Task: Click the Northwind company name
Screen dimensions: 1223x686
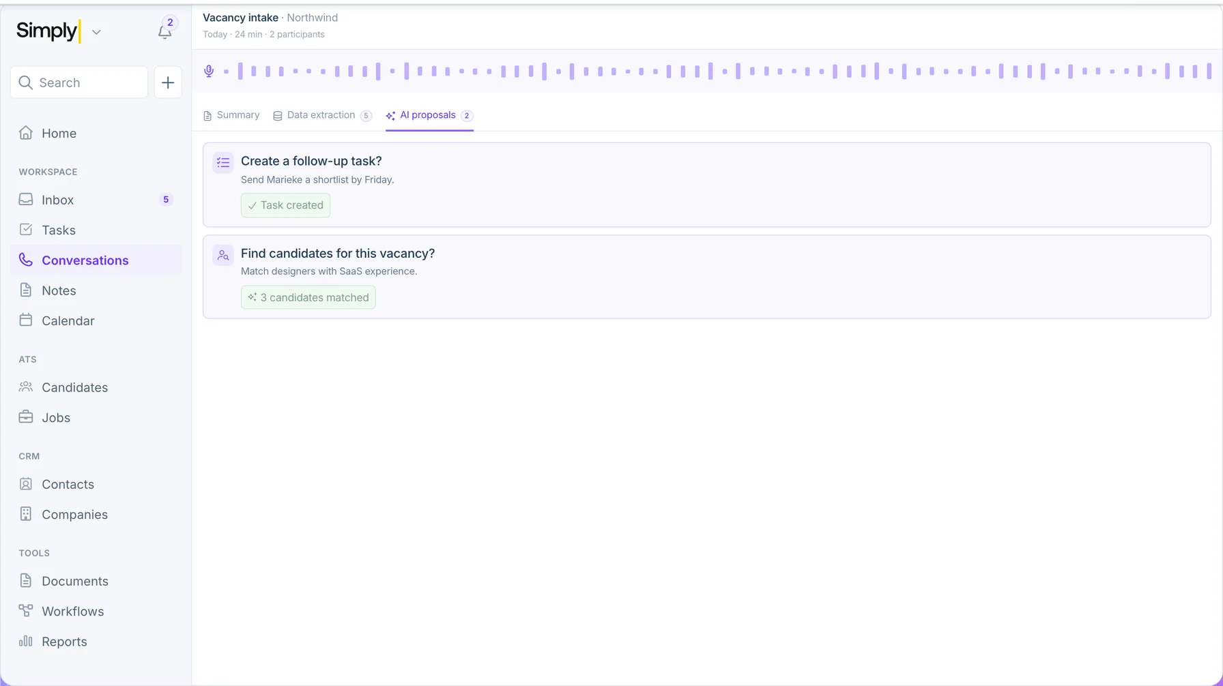Action: tap(312, 18)
